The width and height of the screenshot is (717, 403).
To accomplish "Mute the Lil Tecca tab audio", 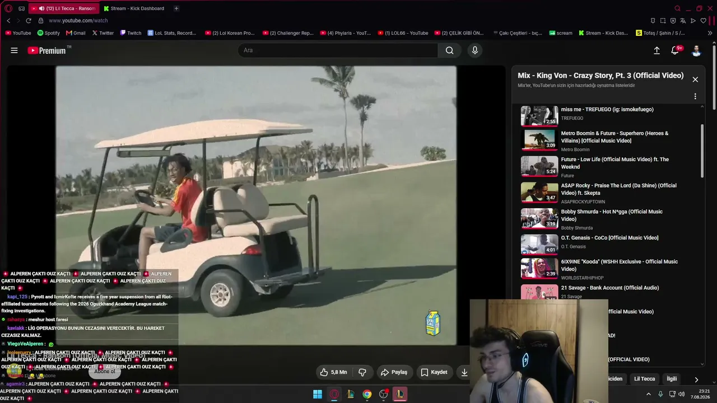I will tap(41, 8).
